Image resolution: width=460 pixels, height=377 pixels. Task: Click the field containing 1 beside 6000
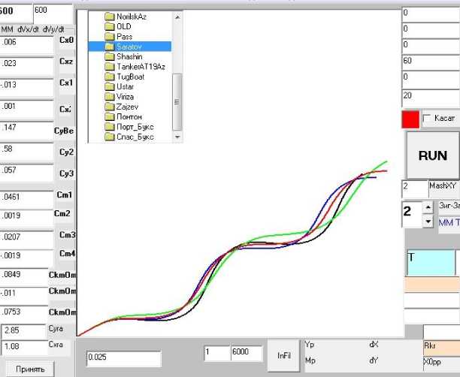pyautogui.click(x=217, y=353)
